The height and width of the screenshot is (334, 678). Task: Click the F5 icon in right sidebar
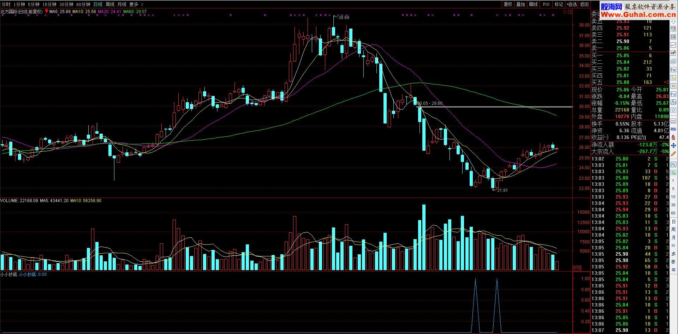673,164
